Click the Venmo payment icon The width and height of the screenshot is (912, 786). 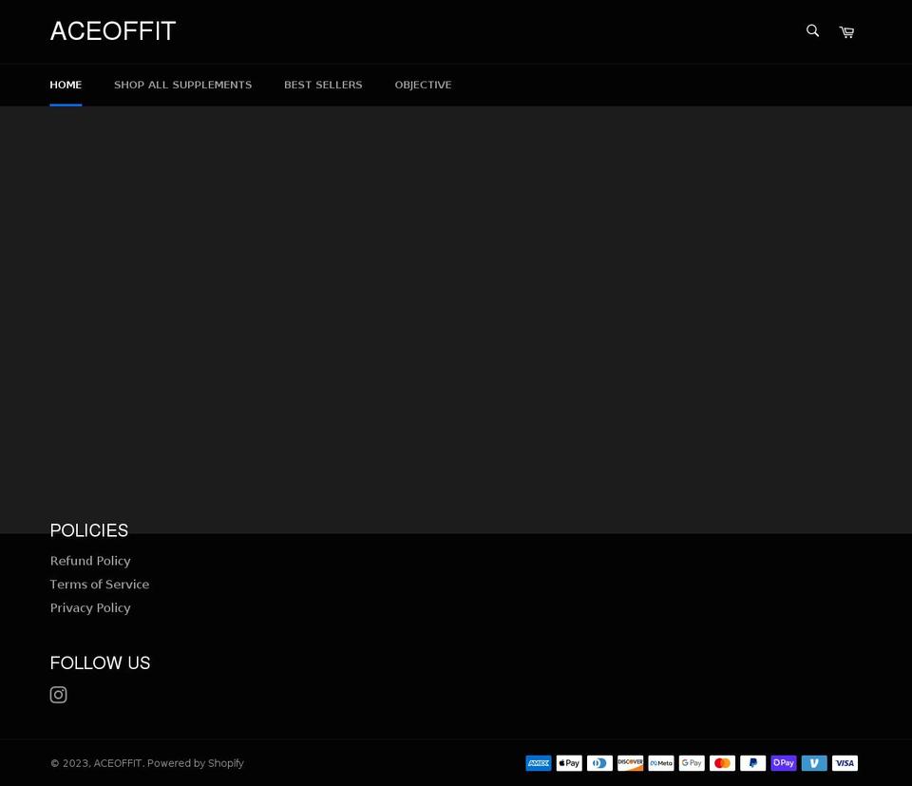click(814, 763)
